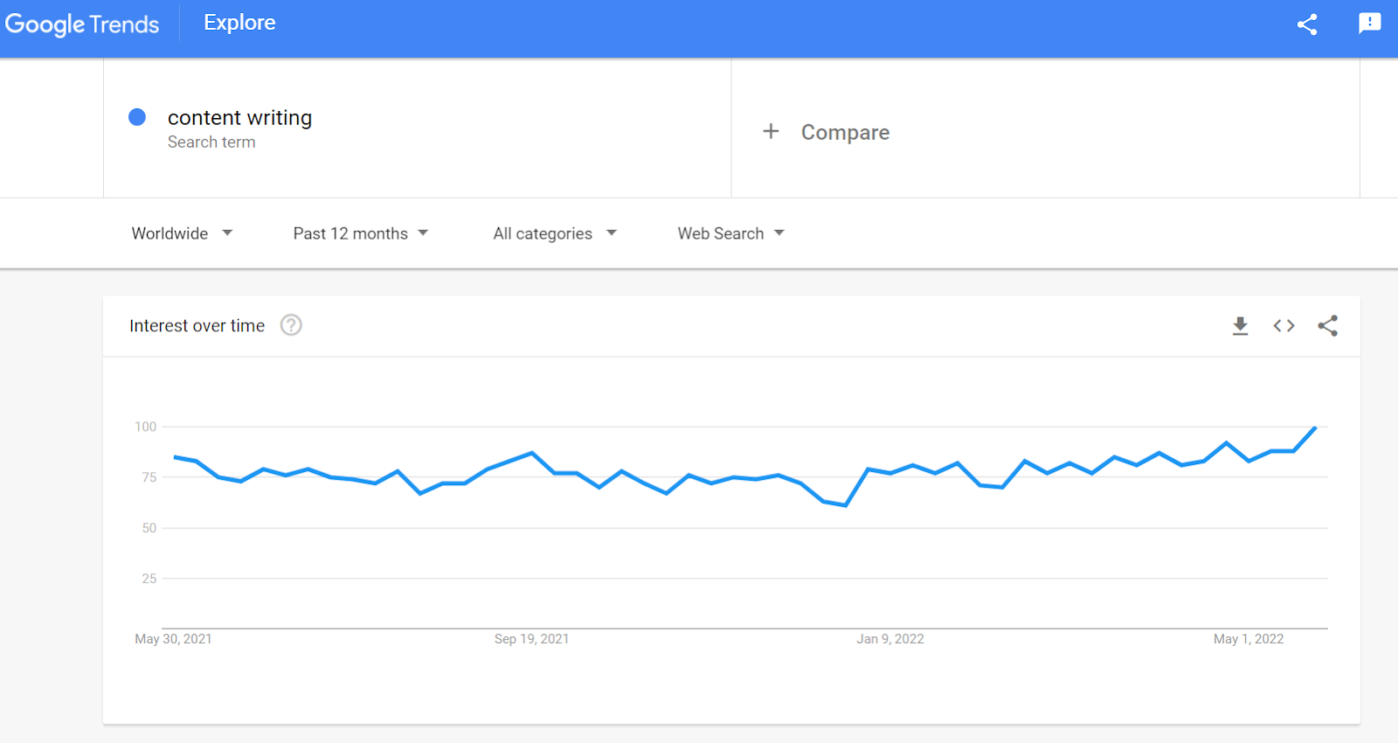Download the interest over time data
Image resolution: width=1398 pixels, height=743 pixels.
(x=1240, y=325)
